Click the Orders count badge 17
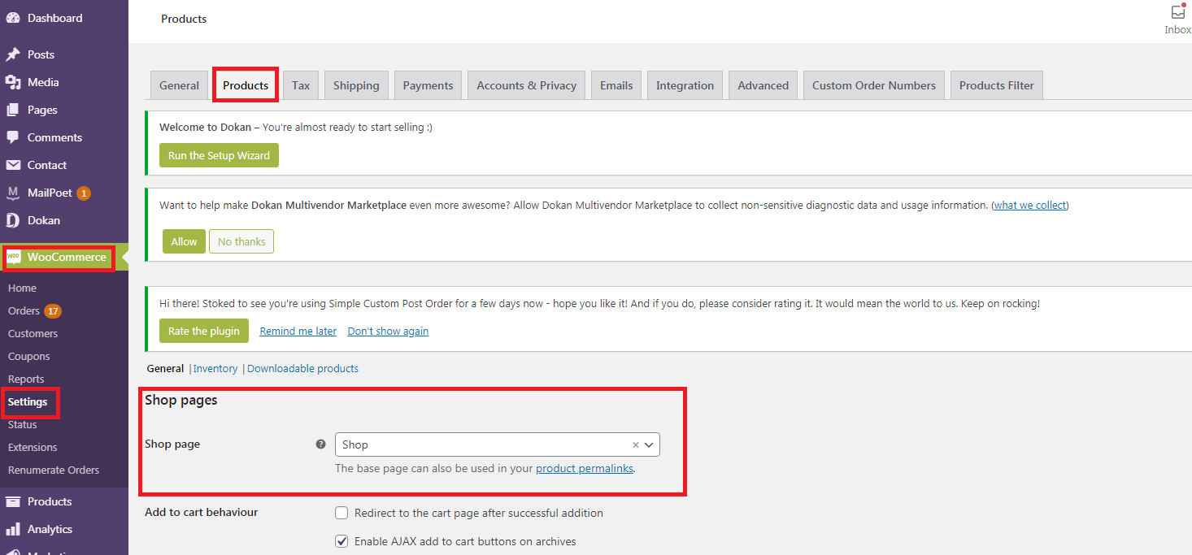The height and width of the screenshot is (555, 1192). pyautogui.click(x=53, y=311)
